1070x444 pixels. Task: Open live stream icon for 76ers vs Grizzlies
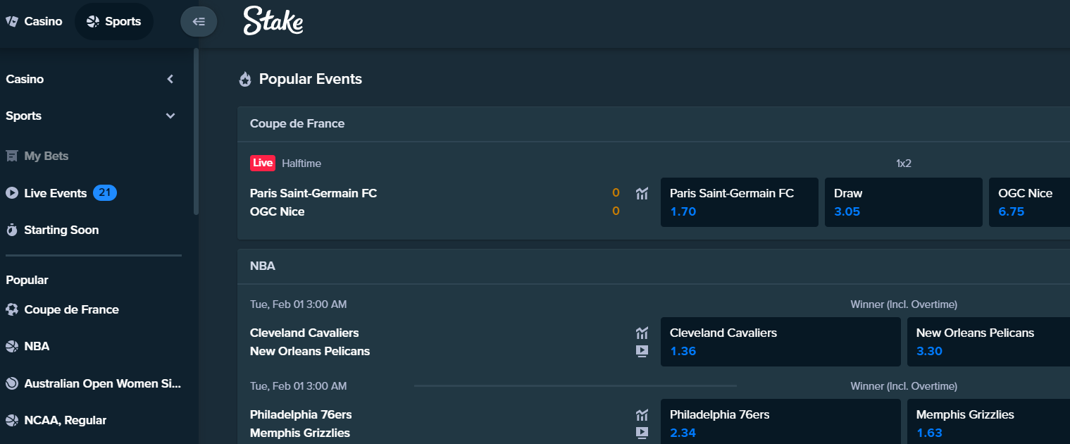tap(642, 432)
